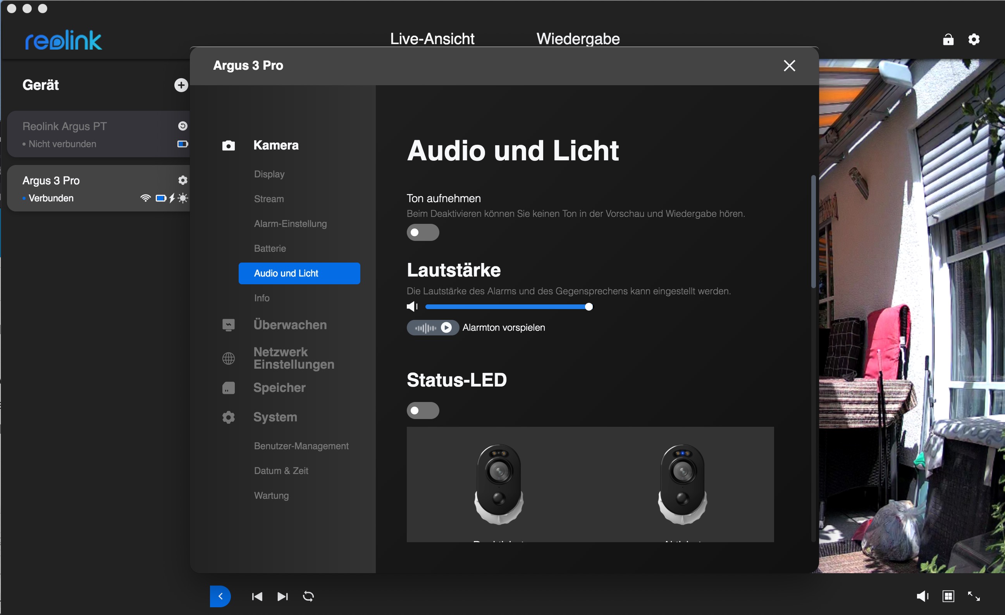Add a new device with plus icon
This screenshot has height=615, width=1005.
point(181,85)
